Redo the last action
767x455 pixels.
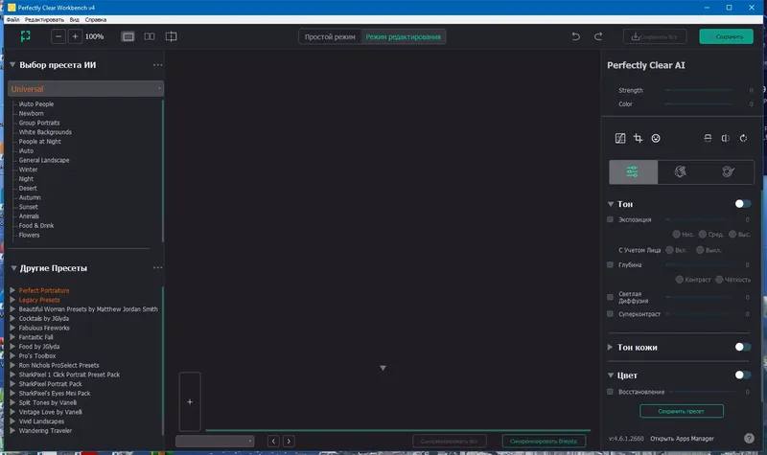(x=598, y=36)
